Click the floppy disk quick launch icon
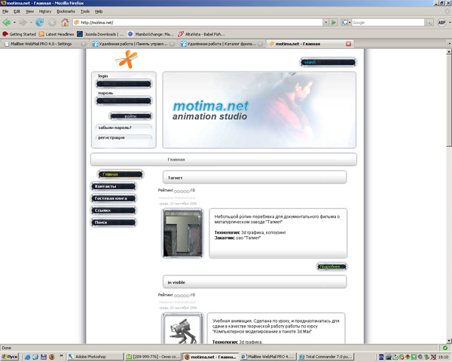 (44, 357)
